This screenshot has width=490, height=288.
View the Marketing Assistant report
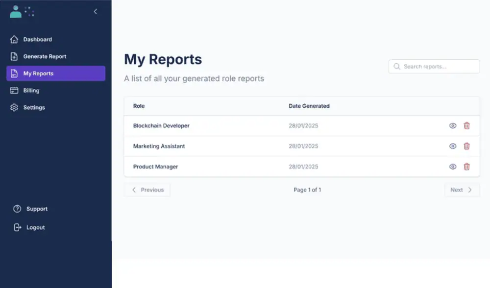(x=453, y=146)
